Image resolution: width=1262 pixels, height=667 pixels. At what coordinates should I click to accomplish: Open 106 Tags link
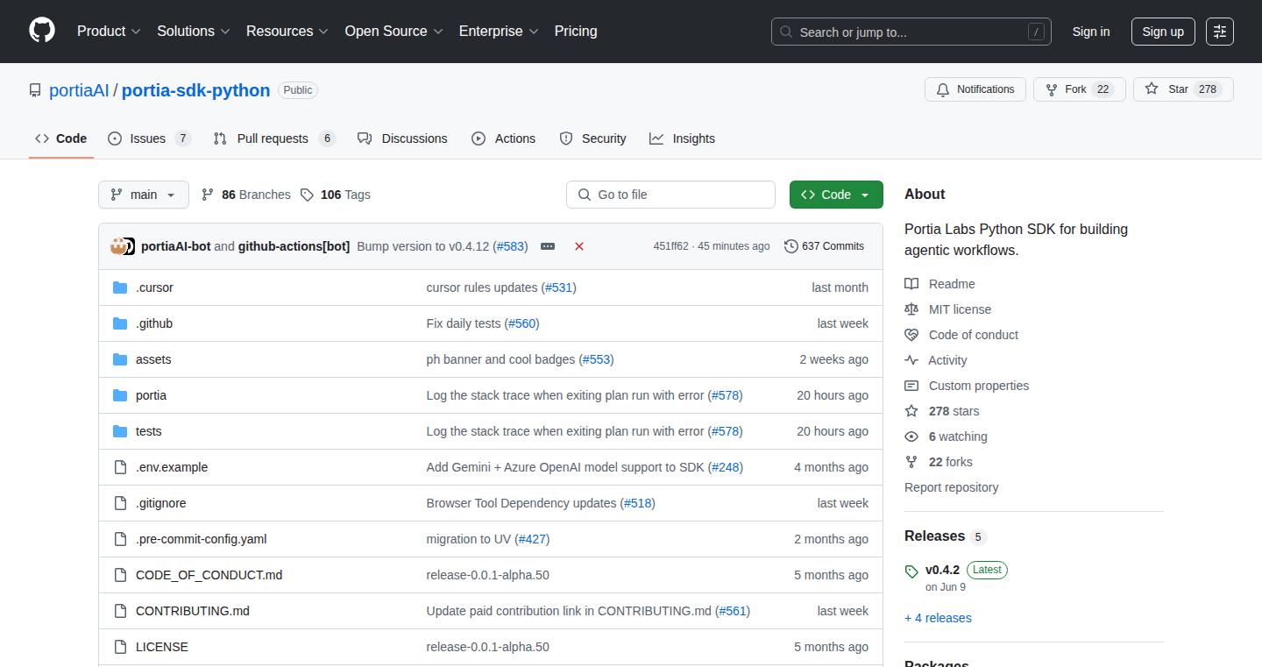336,195
